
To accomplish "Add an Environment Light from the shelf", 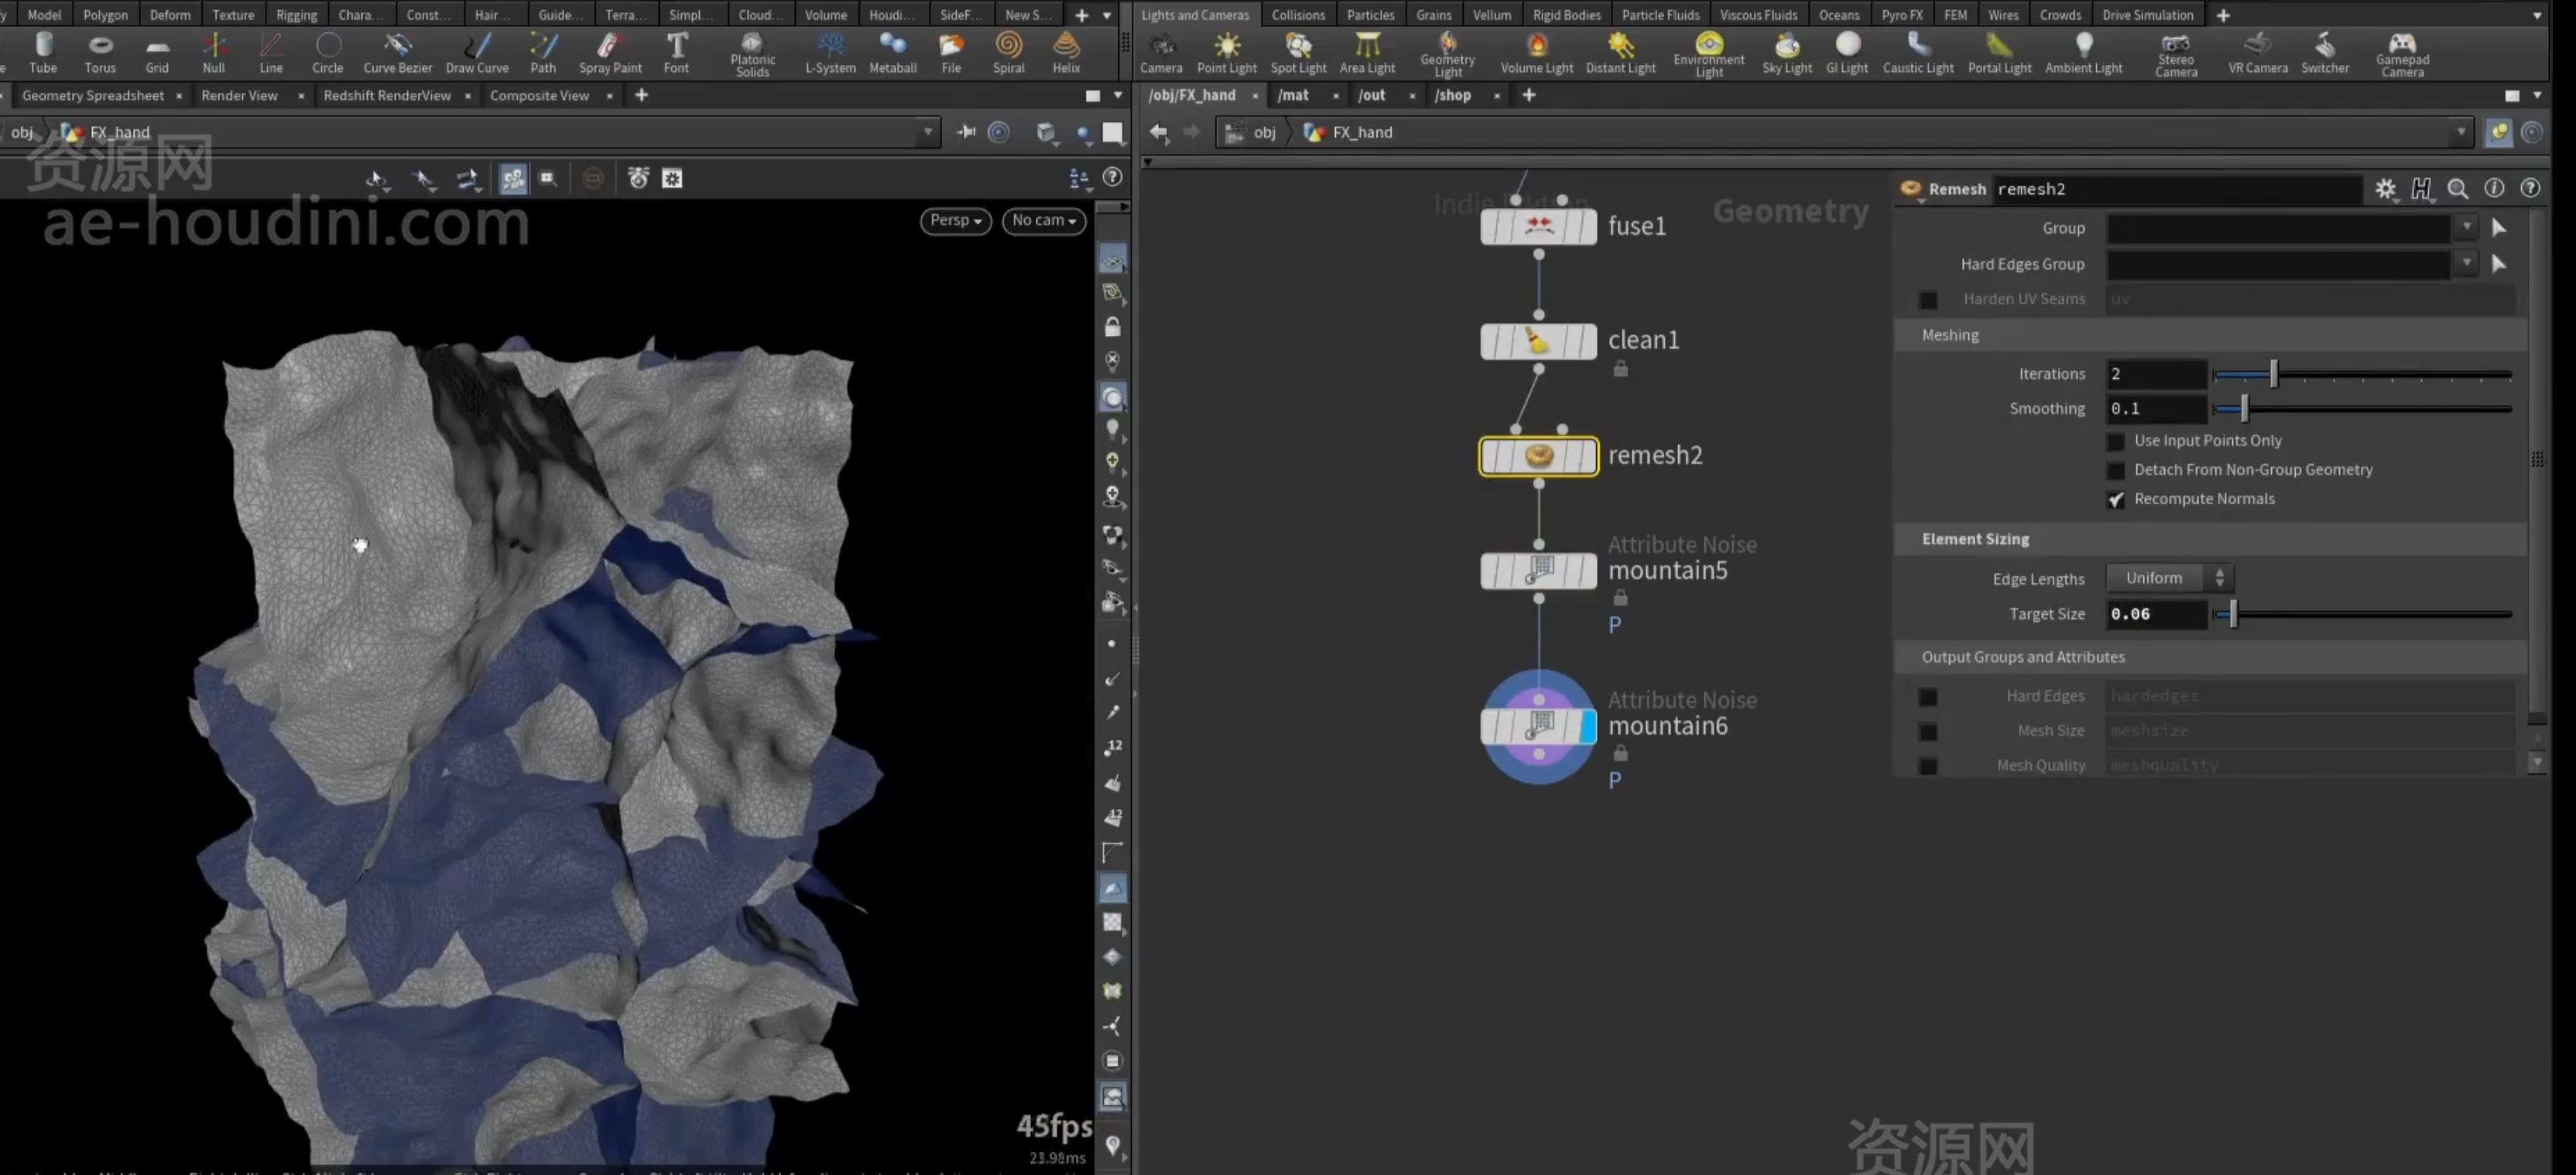I will [1708, 54].
